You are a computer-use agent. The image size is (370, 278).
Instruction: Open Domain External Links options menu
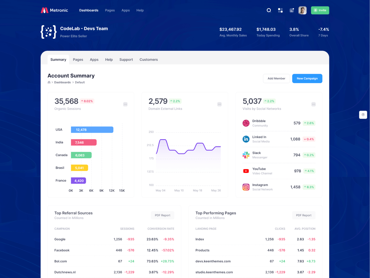pyautogui.click(x=219, y=104)
